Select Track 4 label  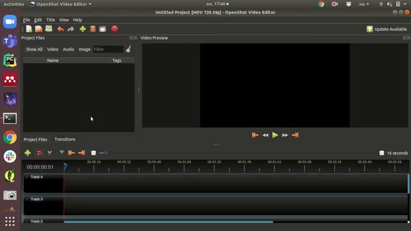point(37,177)
